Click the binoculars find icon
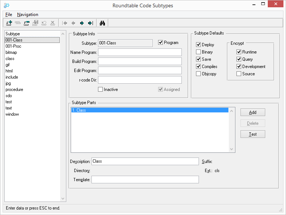This screenshot has width=286, height=215. click(x=102, y=23)
